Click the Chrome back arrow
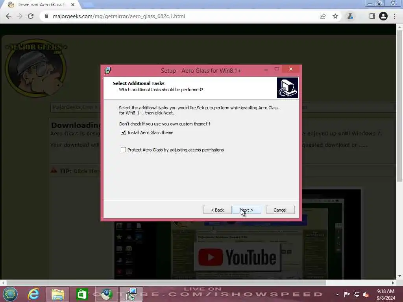 [9, 16]
